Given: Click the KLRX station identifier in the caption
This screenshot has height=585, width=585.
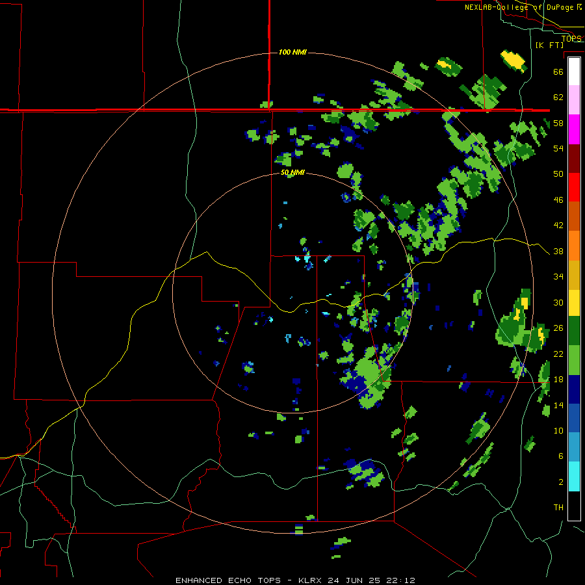Looking at the screenshot, I should [309, 580].
